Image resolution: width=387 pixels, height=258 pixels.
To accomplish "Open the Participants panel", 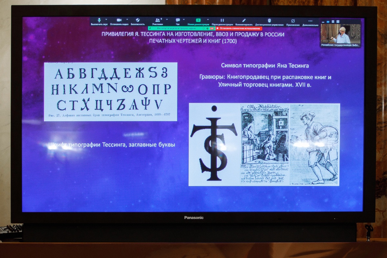I will pos(157,20).
